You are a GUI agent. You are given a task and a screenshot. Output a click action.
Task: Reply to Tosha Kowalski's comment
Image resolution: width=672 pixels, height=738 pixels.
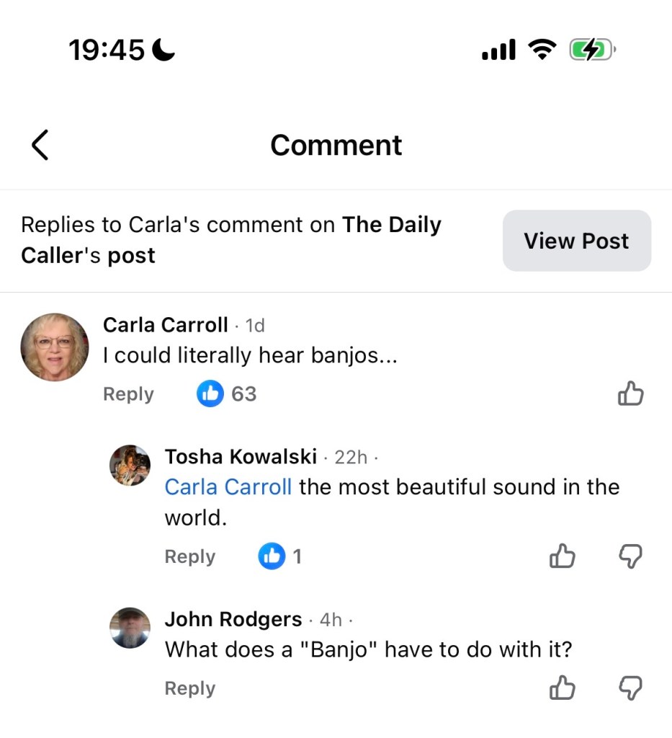[190, 556]
